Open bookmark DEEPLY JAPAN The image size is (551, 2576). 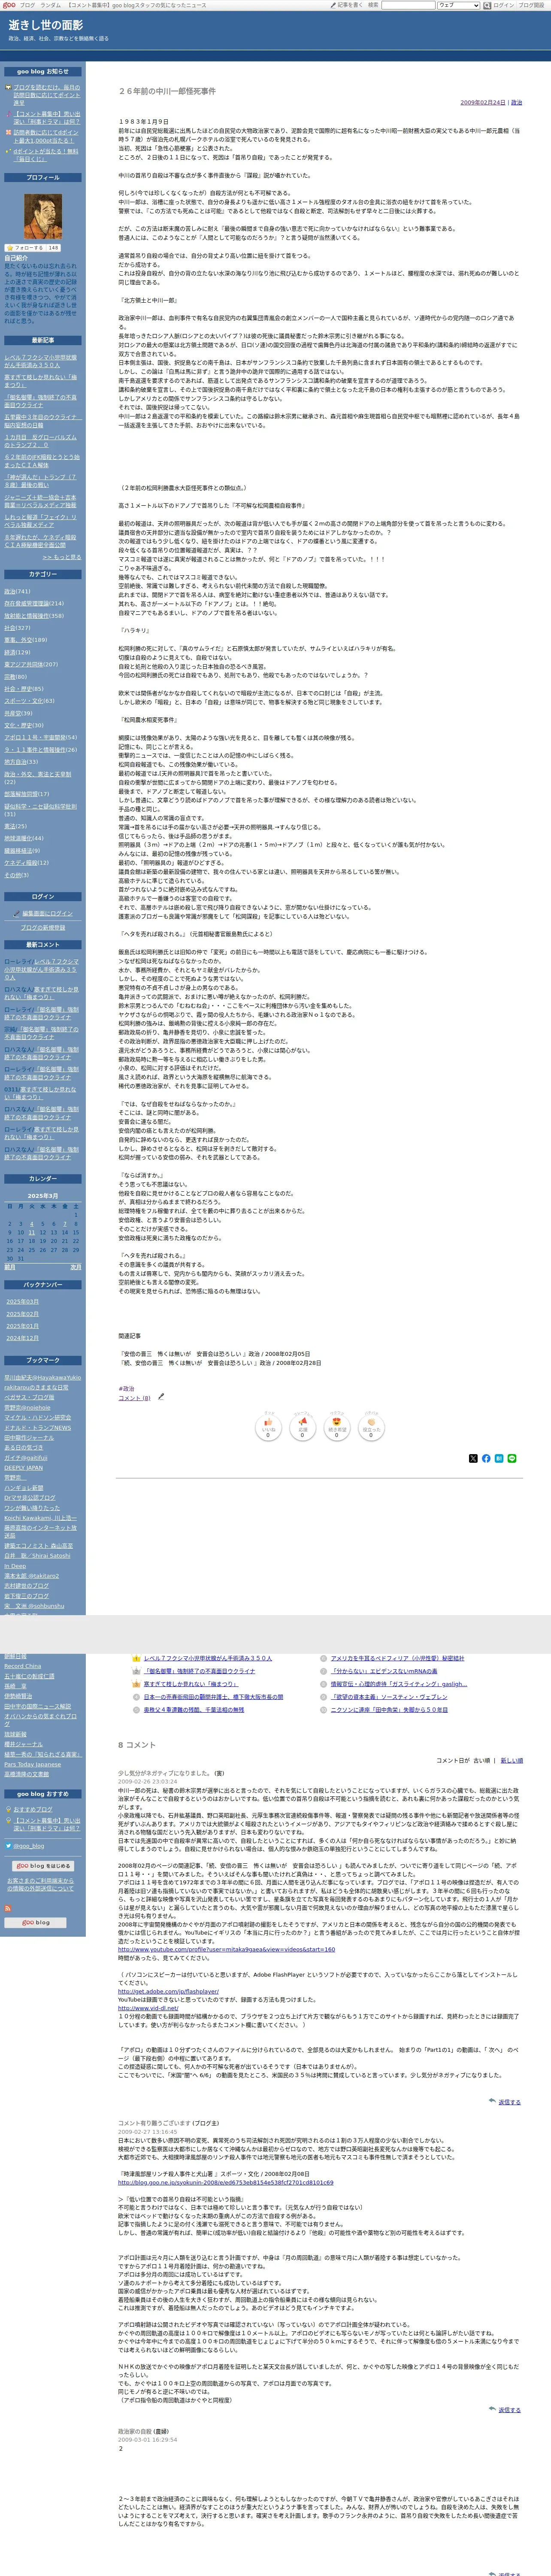pos(23,1467)
